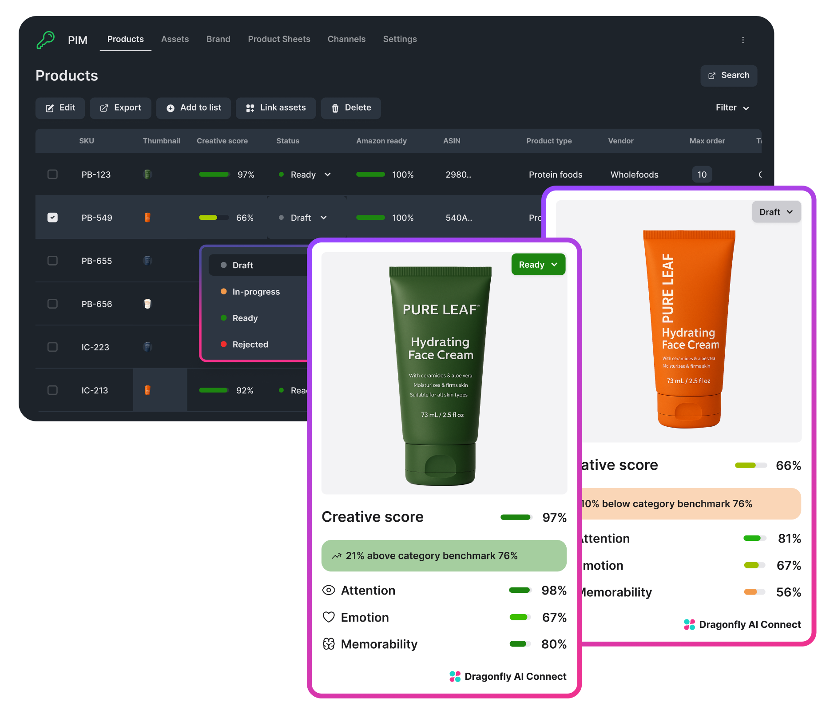Screen dimensions: 818x710
Task: Click the 97% Creative score bar on card
Action: click(516, 517)
